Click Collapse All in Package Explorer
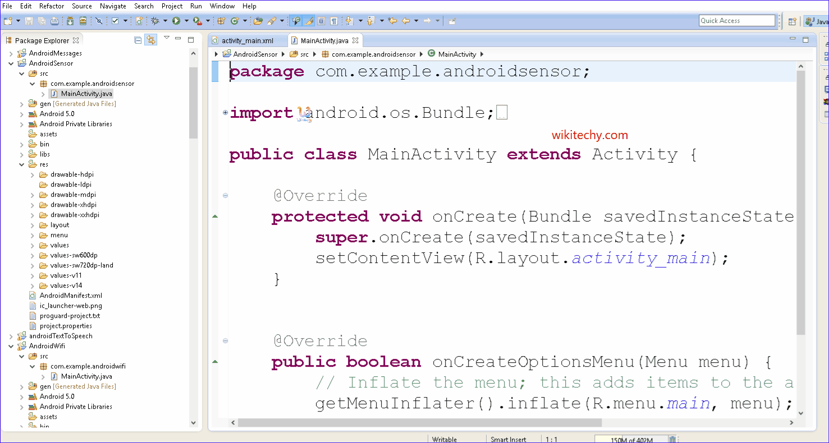829x443 pixels. pos(138,40)
